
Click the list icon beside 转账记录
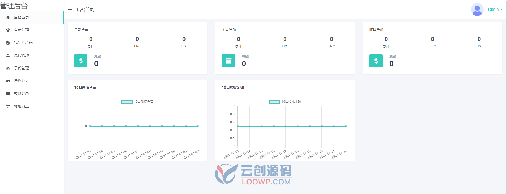point(8,93)
